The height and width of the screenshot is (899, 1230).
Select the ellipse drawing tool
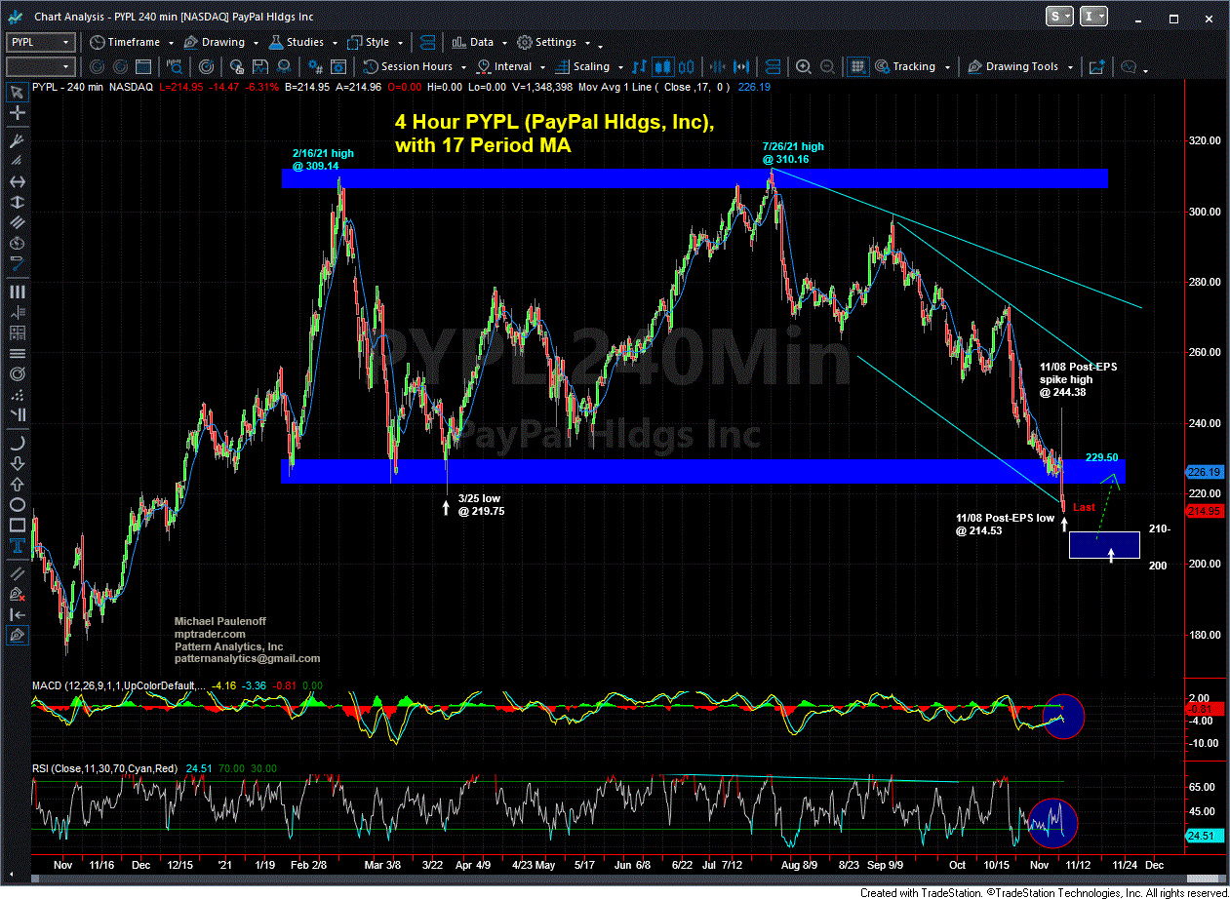(x=18, y=505)
